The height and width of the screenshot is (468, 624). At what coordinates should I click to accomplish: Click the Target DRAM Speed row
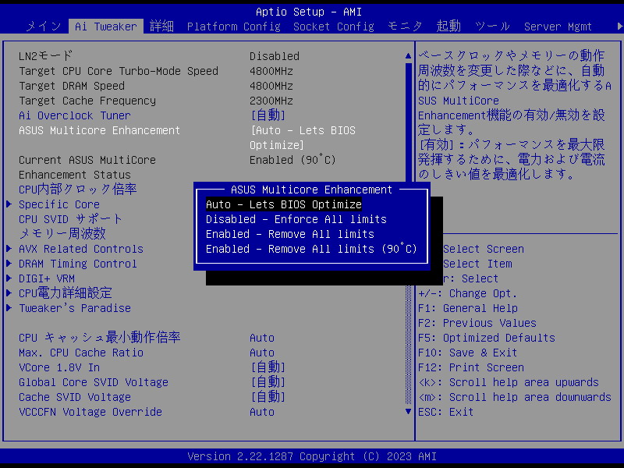click(156, 86)
